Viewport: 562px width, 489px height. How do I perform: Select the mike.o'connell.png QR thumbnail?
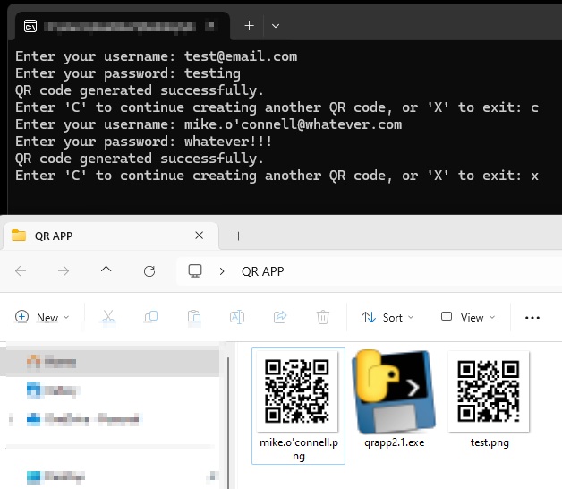point(297,391)
